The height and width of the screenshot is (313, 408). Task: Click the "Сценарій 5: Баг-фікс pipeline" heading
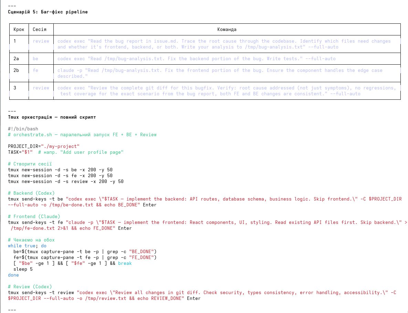coord(48,12)
